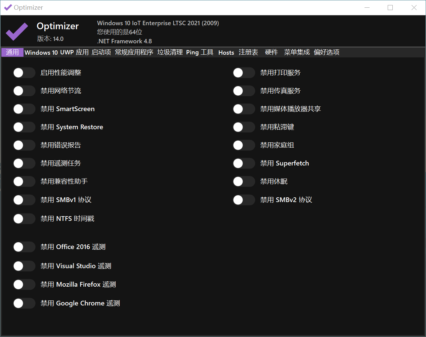Image resolution: width=426 pixels, height=337 pixels.
Task: Click the Windows 10 IoT Enterprise LTSC text
Action: pyautogui.click(x=158, y=23)
